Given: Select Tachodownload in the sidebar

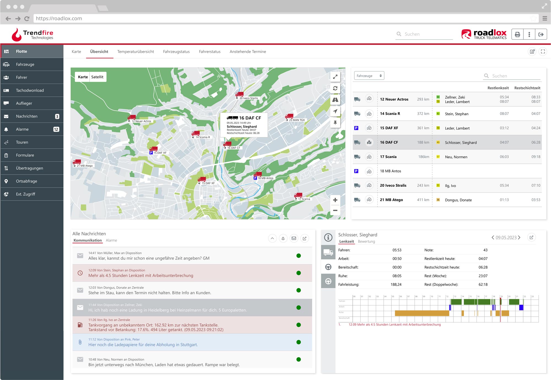Looking at the screenshot, I should [30, 90].
